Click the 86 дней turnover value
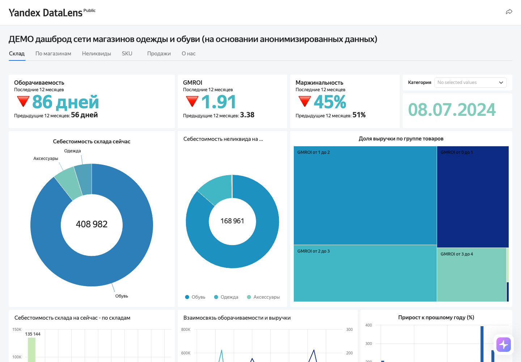 point(65,102)
